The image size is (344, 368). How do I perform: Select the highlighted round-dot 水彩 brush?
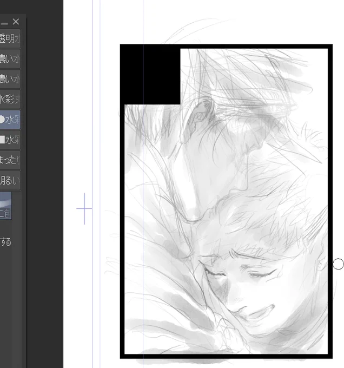(10, 120)
